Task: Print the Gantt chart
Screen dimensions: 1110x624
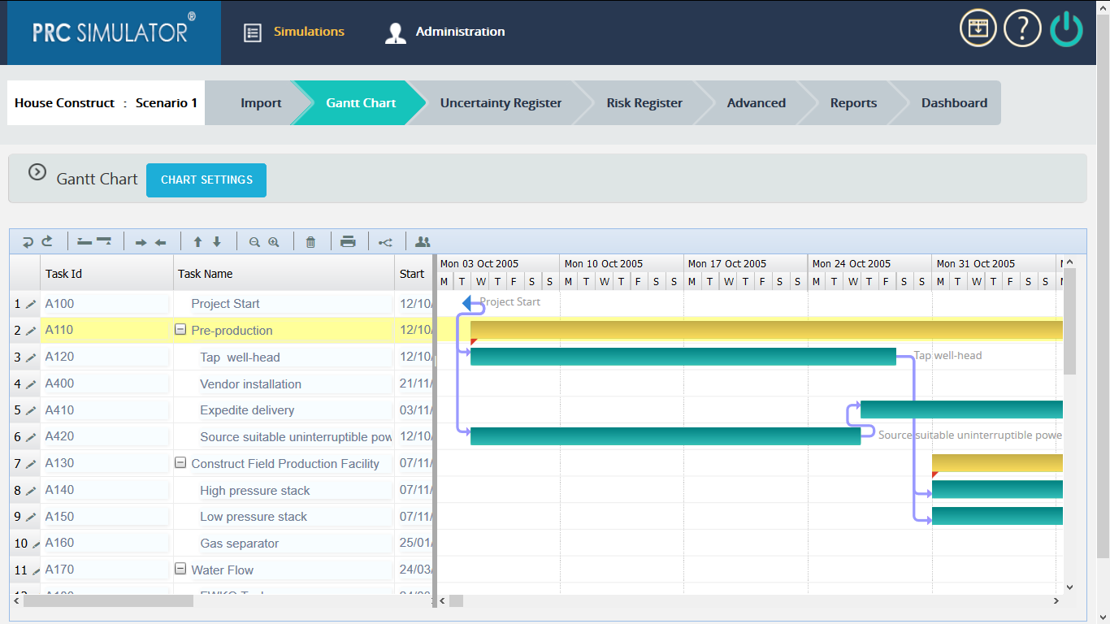Action: tap(348, 241)
